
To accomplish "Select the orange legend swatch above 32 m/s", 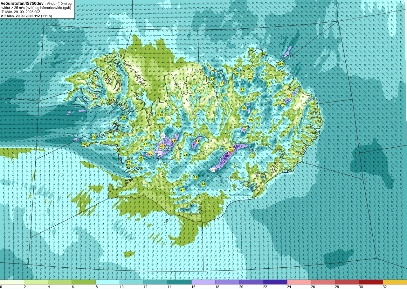I will coord(395,282).
